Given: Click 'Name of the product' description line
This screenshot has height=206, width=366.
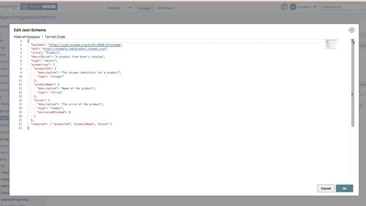Looking at the screenshot, I should (x=66, y=88).
